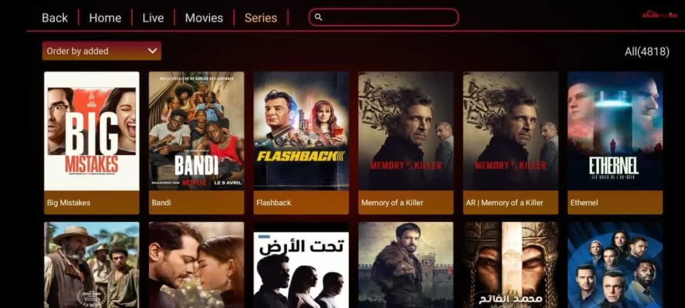Viewport: 685px width, 308px height.
Task: Go to the Back menu item
Action: (x=55, y=18)
